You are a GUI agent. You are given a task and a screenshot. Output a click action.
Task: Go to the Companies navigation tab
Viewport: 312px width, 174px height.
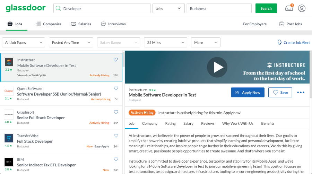click(x=48, y=24)
